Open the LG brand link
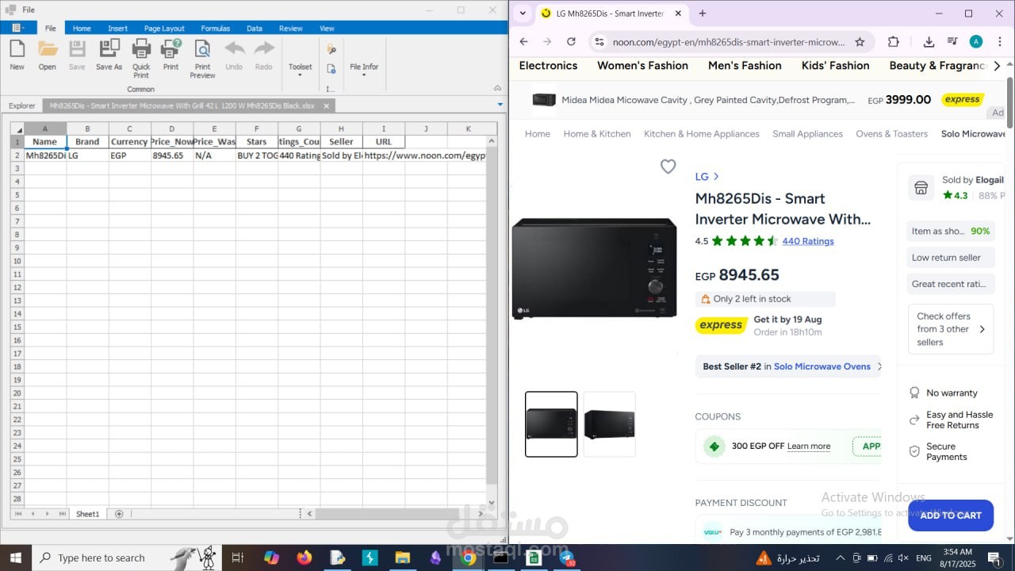Screen dimensions: 1015x571 (x=707, y=177)
